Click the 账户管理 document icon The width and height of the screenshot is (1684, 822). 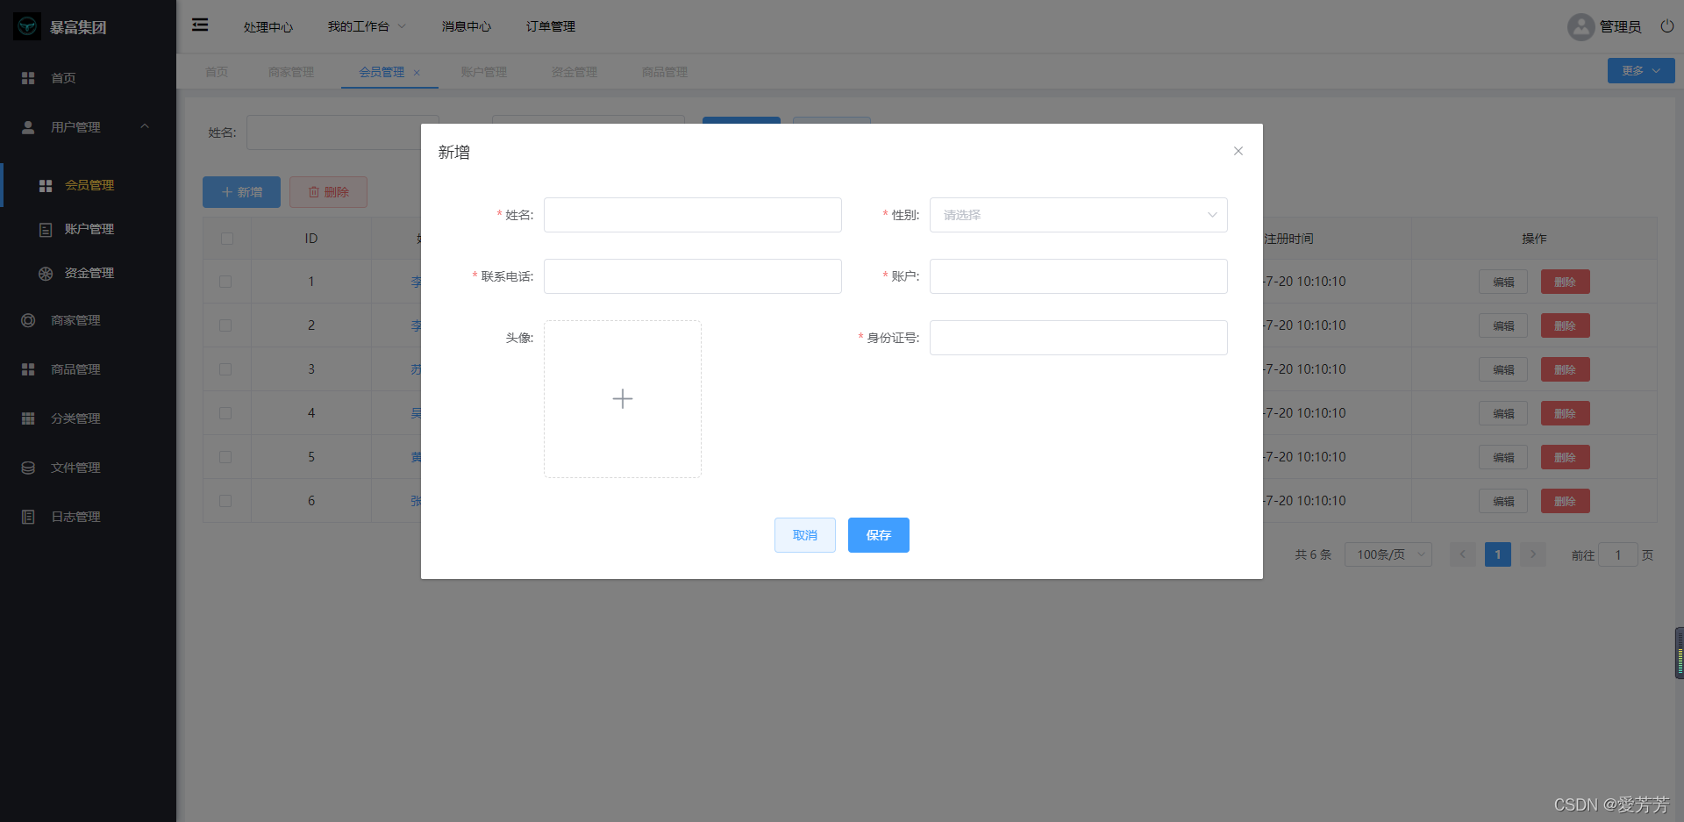(x=46, y=230)
